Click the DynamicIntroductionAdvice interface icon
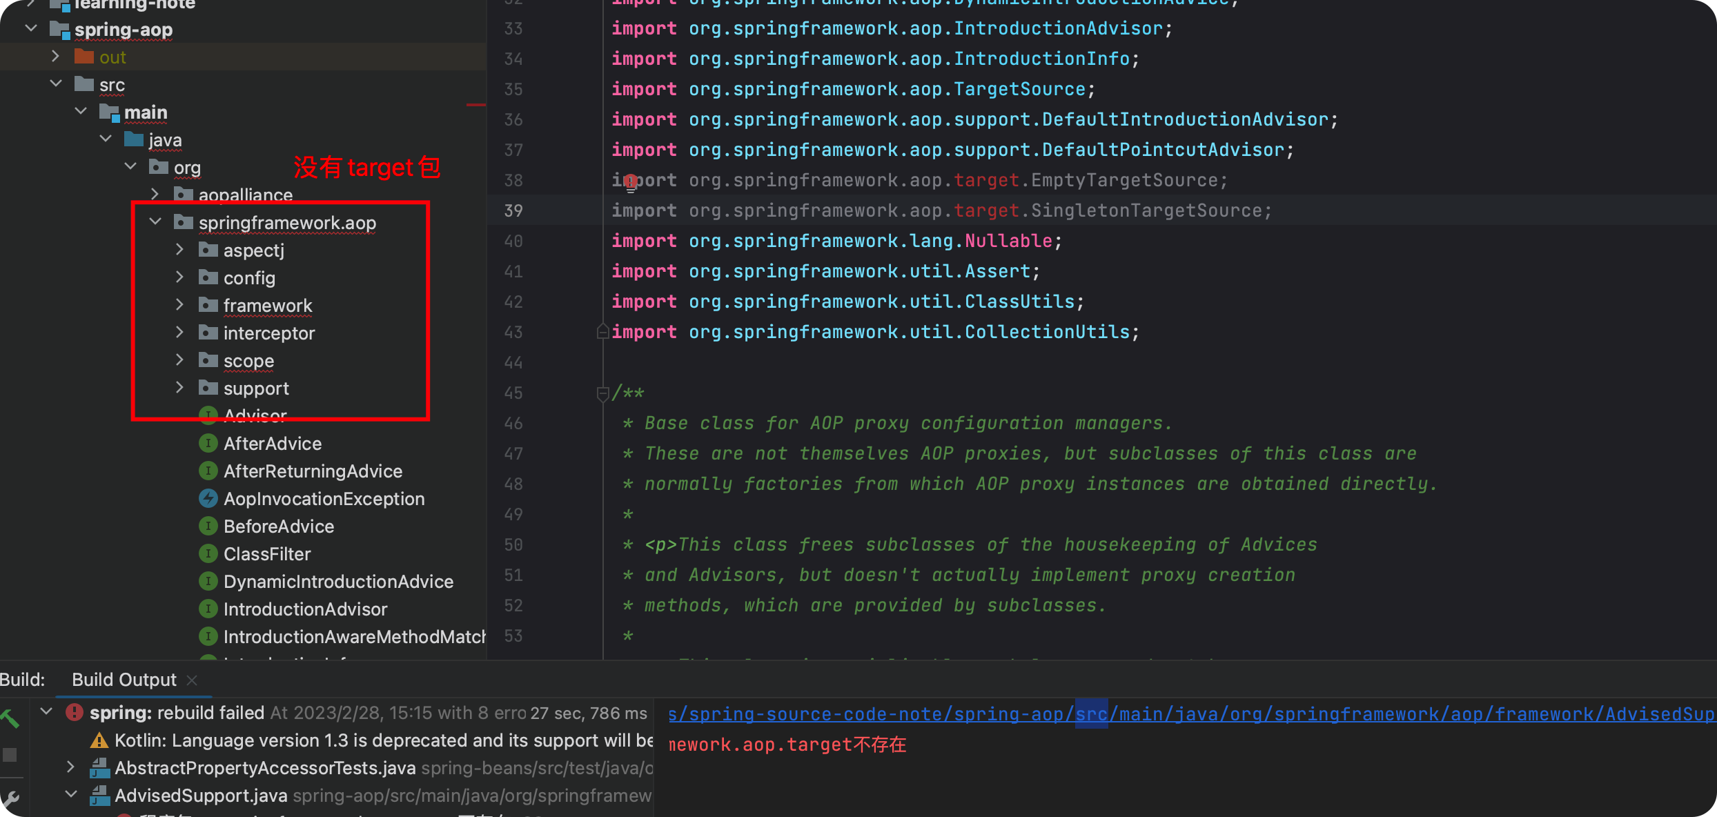Image resolution: width=1717 pixels, height=817 pixels. click(208, 581)
